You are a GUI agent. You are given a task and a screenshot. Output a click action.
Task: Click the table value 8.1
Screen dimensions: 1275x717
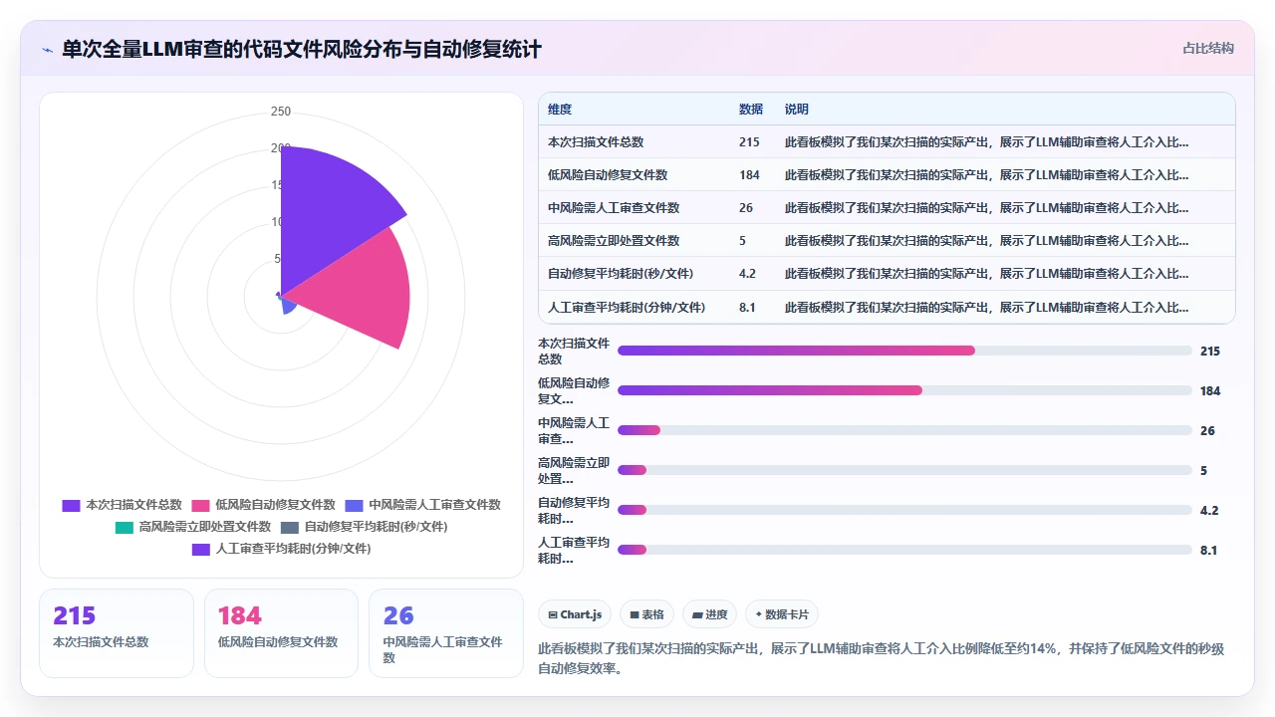[x=747, y=307]
